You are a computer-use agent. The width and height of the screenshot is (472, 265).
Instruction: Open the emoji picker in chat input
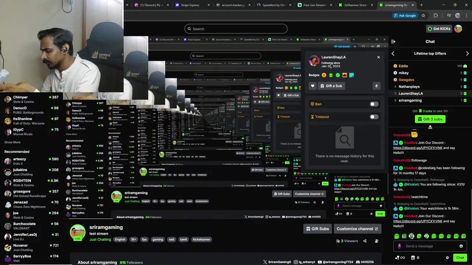point(461,246)
